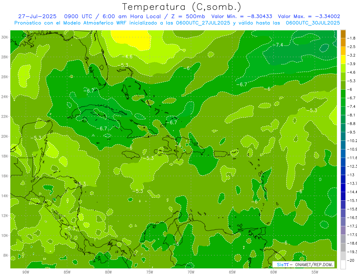
Task: Click the "20N" latitude axis label
Action: point(5,136)
